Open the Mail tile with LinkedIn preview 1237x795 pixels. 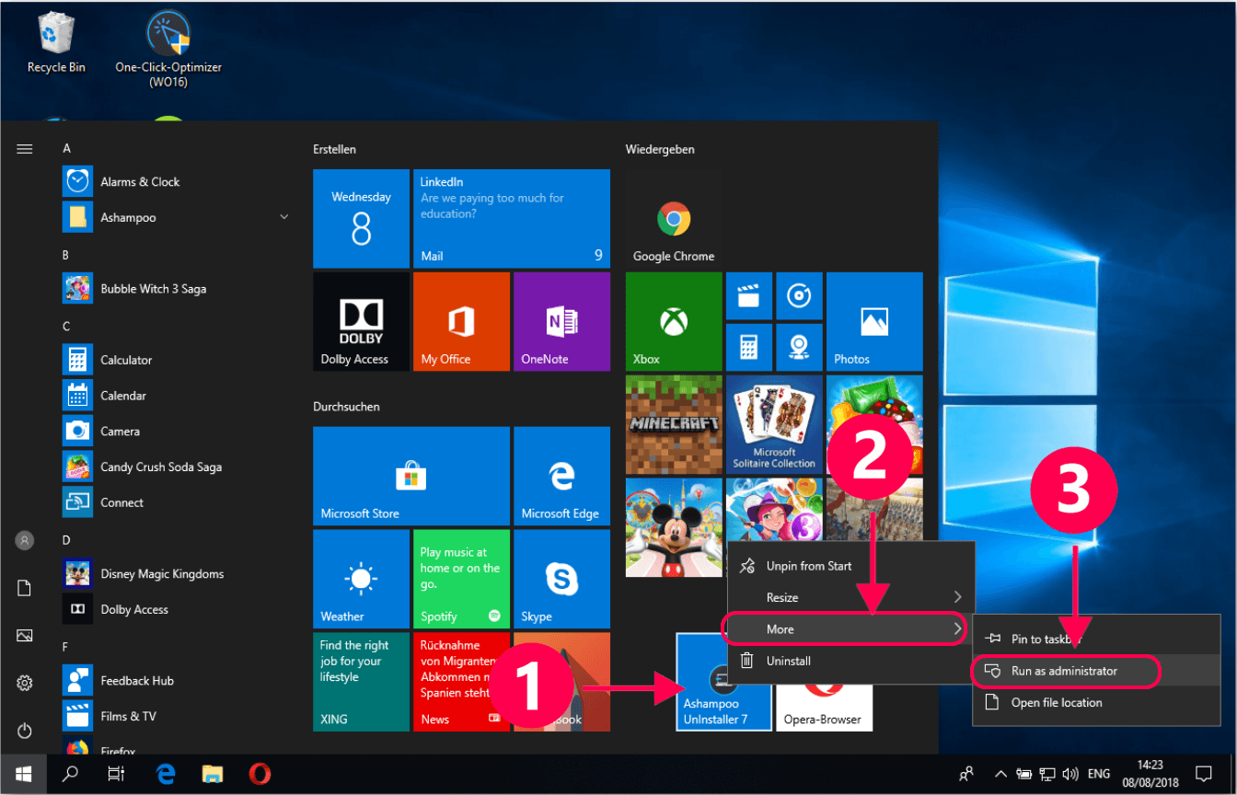point(512,218)
